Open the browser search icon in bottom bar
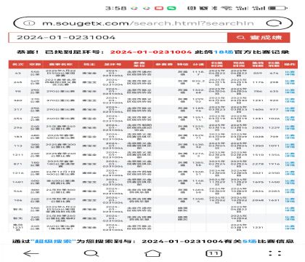 (x=91, y=253)
